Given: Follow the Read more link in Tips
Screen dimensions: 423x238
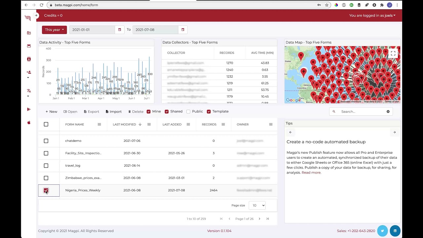Looking at the screenshot, I should click(x=311, y=173).
